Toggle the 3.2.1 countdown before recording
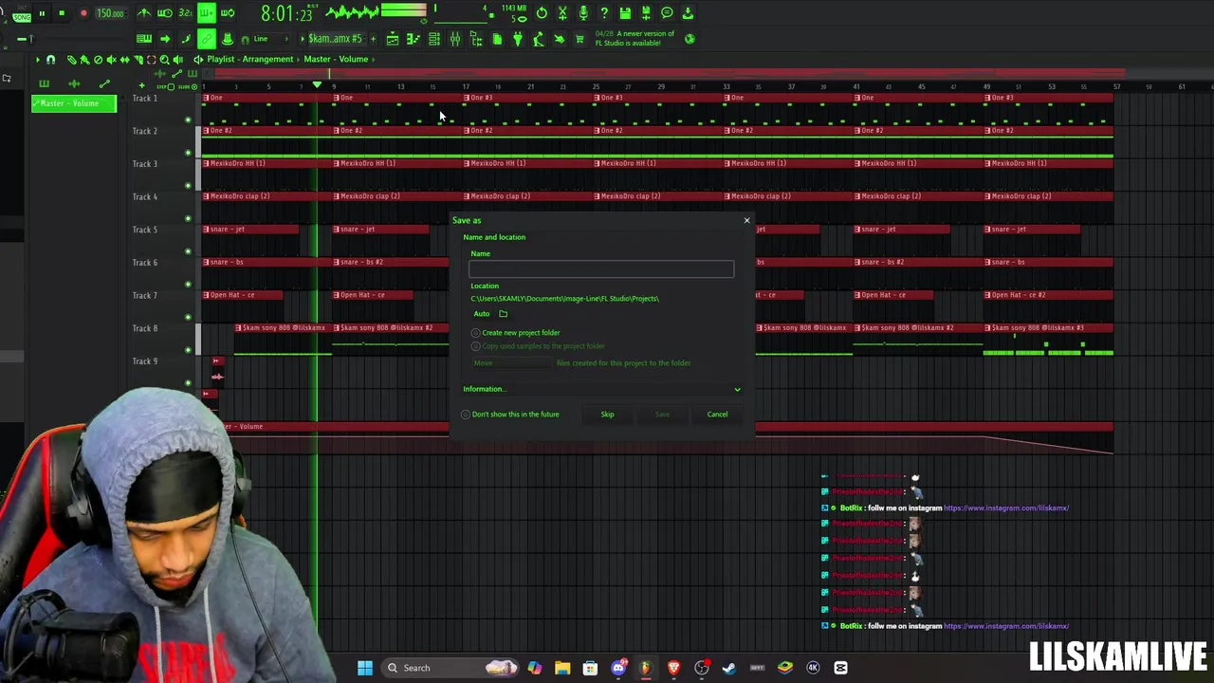1214x683 pixels. [185, 13]
